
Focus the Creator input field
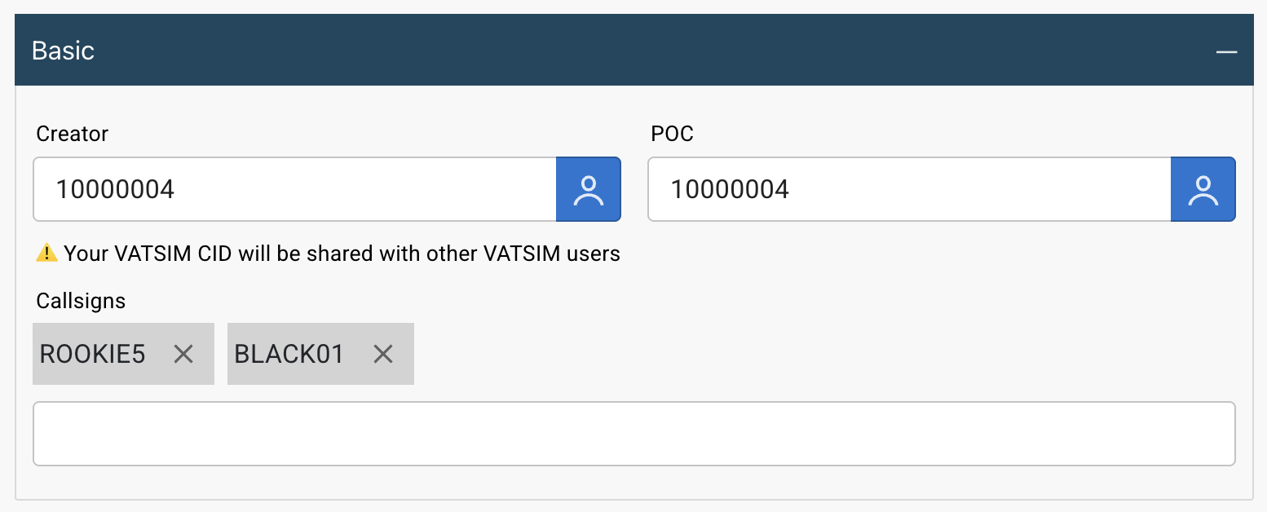295,189
